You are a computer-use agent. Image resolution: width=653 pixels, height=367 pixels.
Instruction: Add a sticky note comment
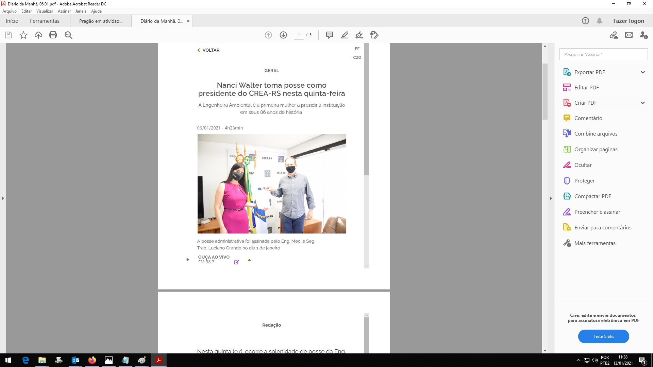pyautogui.click(x=329, y=35)
